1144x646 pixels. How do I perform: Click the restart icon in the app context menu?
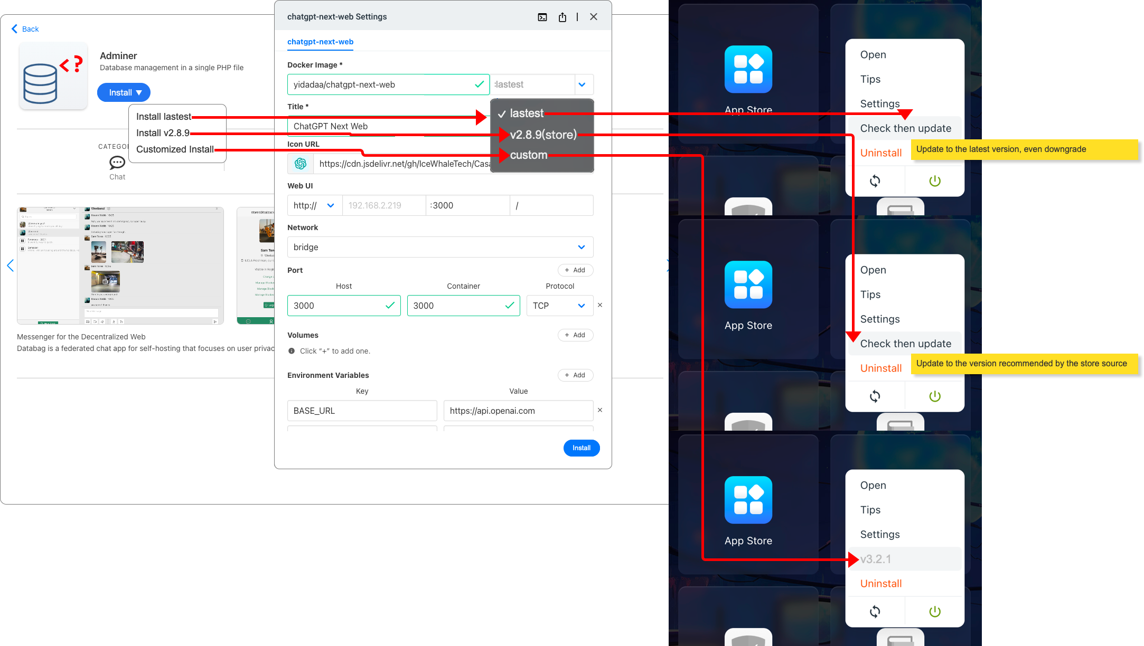click(x=875, y=180)
